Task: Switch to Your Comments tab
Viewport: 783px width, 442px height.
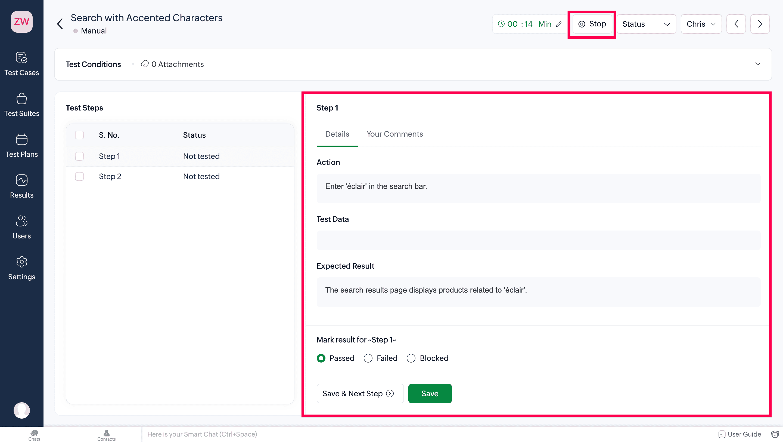Action: point(394,134)
